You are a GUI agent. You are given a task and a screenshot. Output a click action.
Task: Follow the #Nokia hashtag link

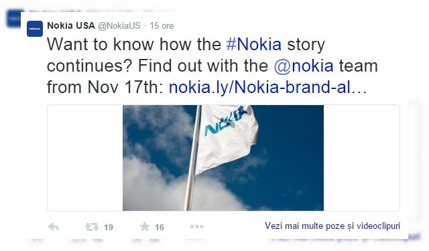click(x=254, y=44)
